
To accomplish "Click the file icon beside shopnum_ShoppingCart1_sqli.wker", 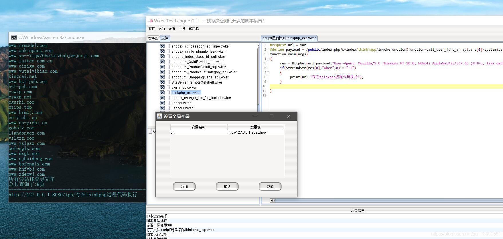I will tap(169, 77).
